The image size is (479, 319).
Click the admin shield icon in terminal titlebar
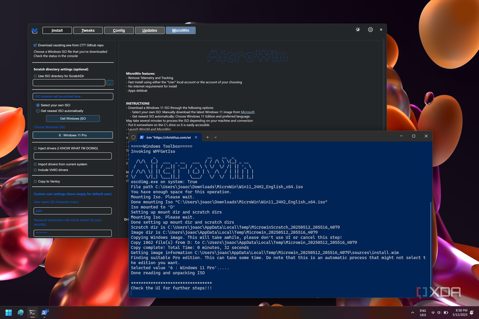point(133,137)
